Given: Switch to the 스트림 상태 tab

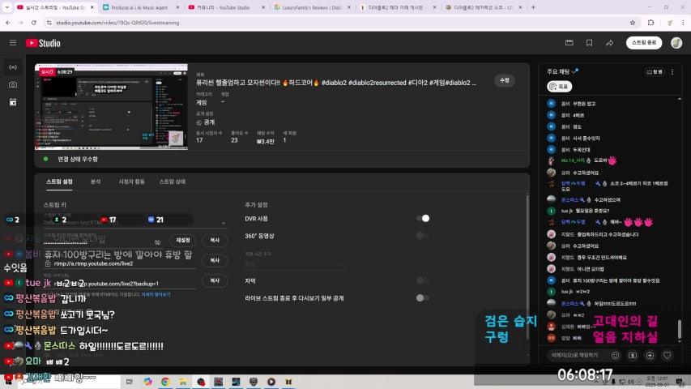Looking at the screenshot, I should (x=173, y=182).
